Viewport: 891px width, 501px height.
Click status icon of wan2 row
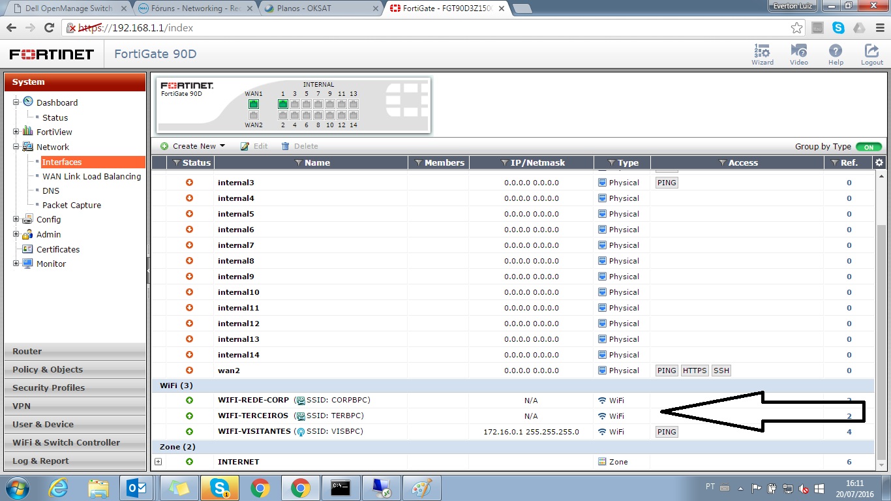[189, 371]
